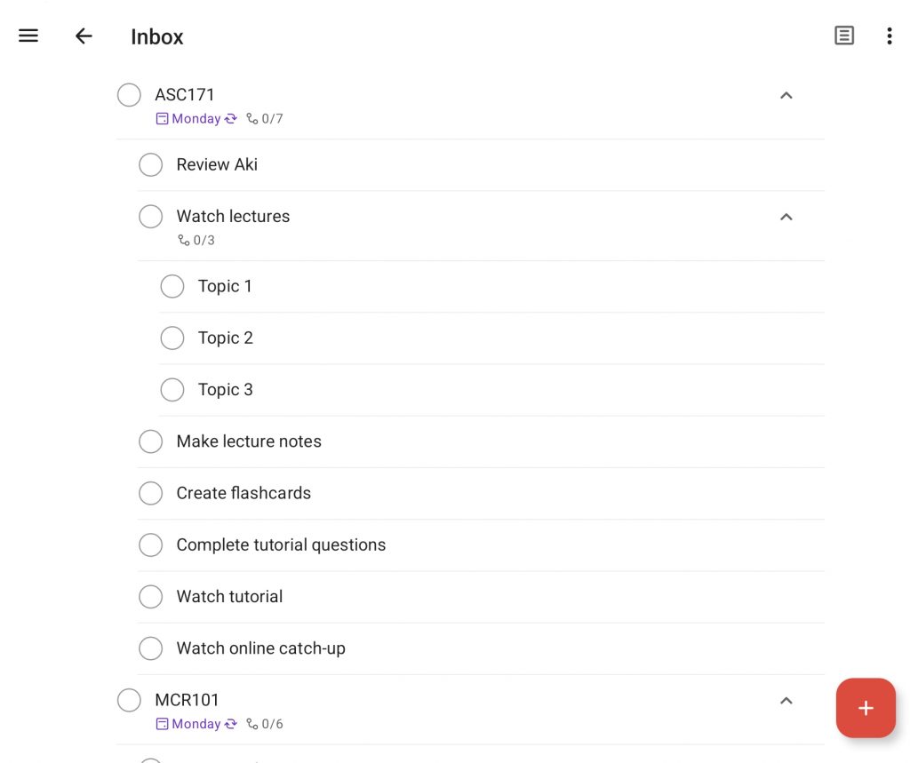Tick the Create flashcards checkbox

[151, 493]
